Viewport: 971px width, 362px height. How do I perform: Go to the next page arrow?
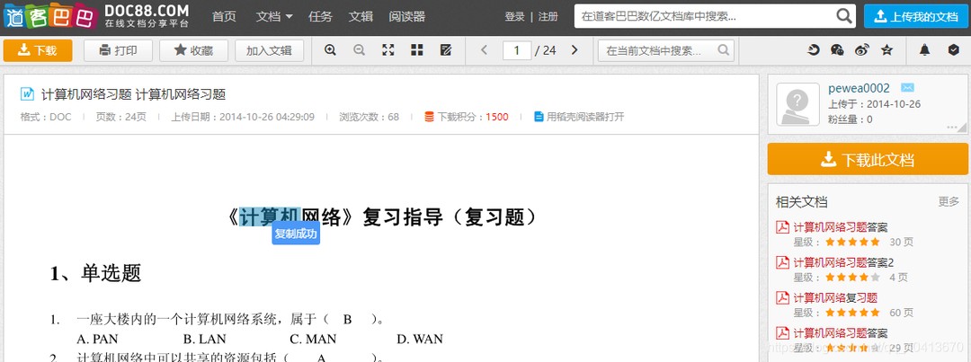(575, 50)
